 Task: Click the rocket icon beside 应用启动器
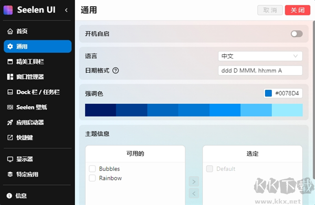(10, 122)
